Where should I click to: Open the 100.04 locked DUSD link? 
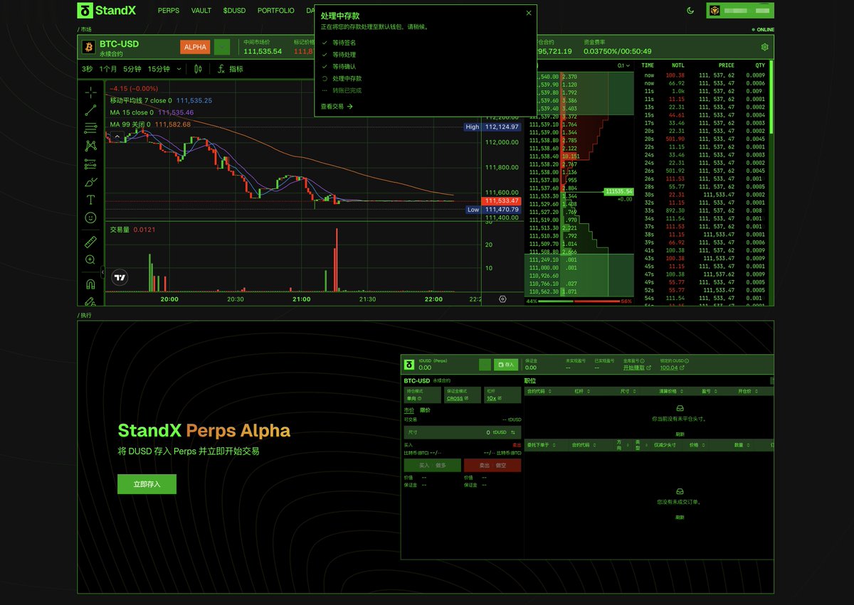[671, 368]
